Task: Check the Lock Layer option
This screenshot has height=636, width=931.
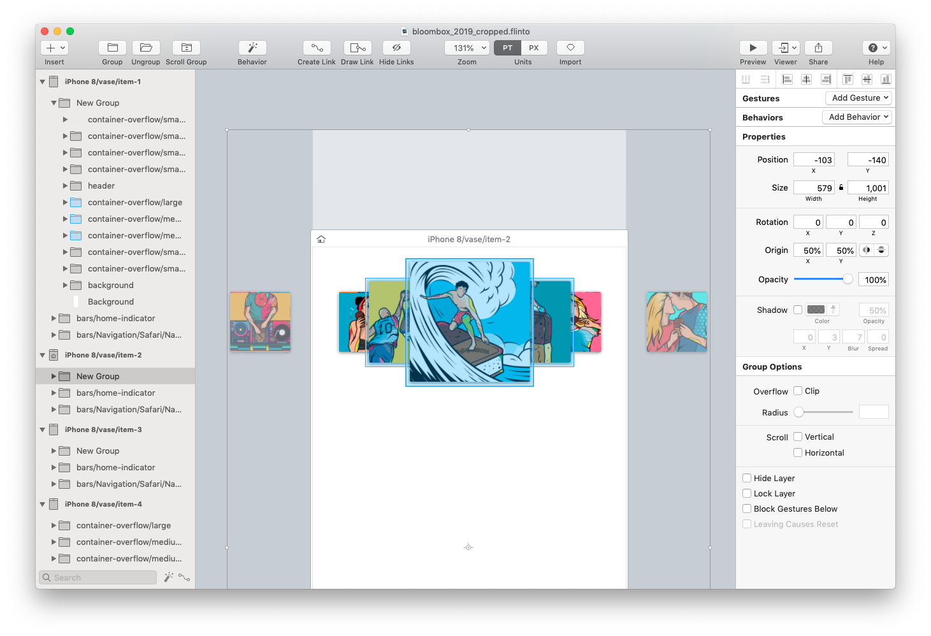Action: (746, 493)
